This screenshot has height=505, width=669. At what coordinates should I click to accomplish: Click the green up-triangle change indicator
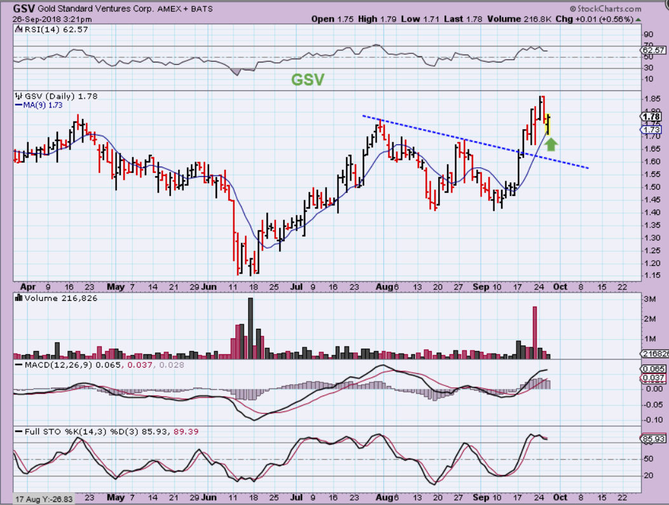pyautogui.click(x=638, y=19)
